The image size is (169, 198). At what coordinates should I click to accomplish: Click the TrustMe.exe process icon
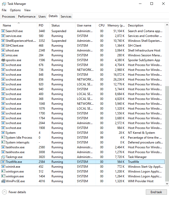(x=3, y=162)
